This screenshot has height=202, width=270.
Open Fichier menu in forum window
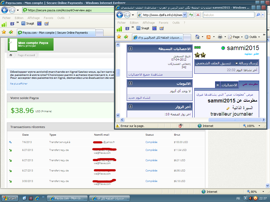pyautogui.click(x=121, y=23)
